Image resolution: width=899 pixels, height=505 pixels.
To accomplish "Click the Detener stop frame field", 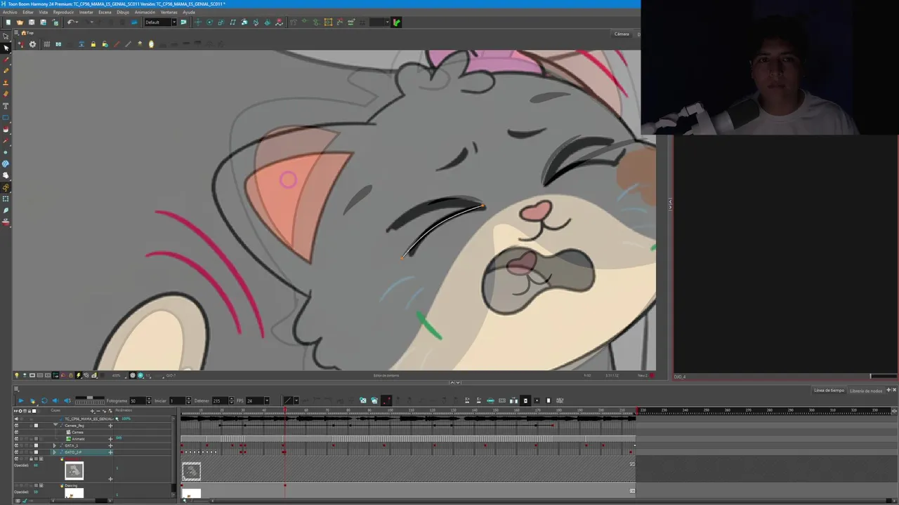I will pyautogui.click(x=221, y=400).
